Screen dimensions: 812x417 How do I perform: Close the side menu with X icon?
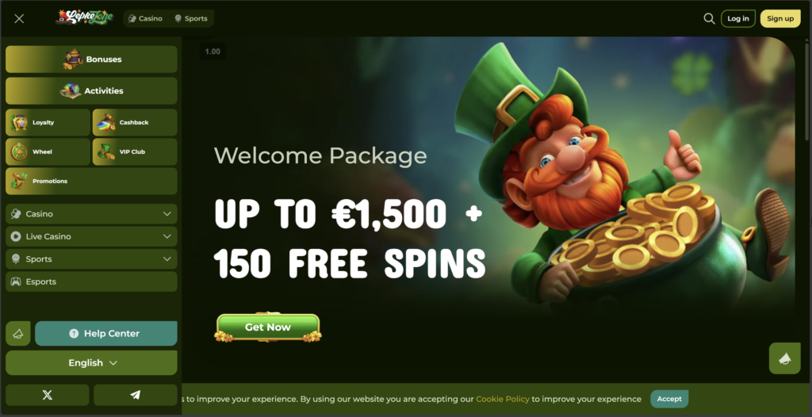[19, 19]
